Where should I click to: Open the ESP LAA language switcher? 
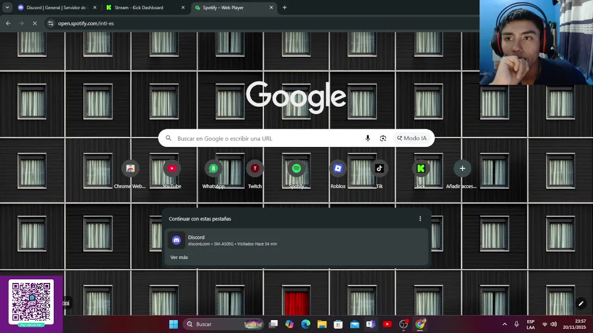(530, 324)
